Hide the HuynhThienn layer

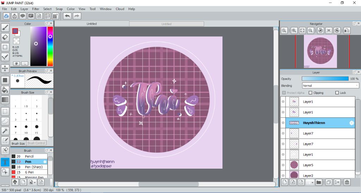(283, 123)
